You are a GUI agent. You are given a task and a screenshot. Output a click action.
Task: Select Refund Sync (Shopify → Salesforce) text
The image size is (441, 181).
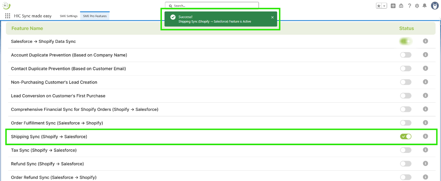(47, 164)
